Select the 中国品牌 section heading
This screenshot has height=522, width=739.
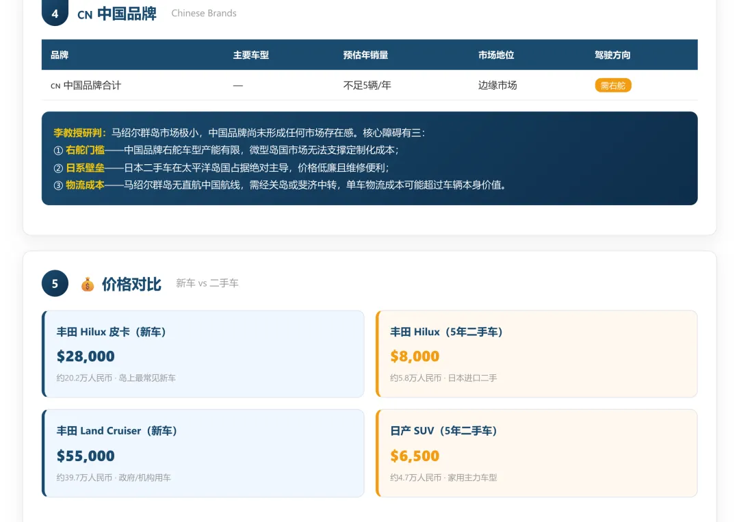tap(127, 14)
